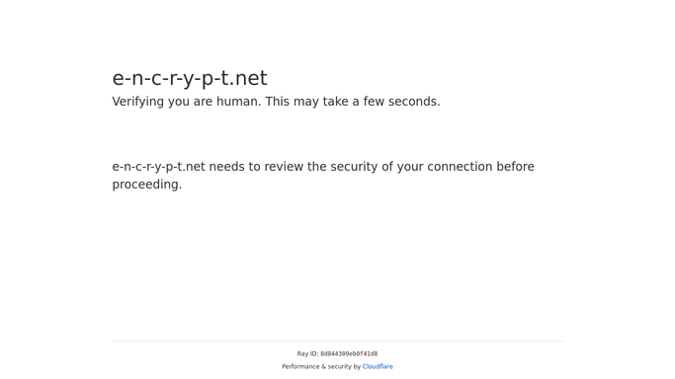The image size is (675, 379).
Task: Click the word 'connection' in the paragraph
Action: coord(460,167)
